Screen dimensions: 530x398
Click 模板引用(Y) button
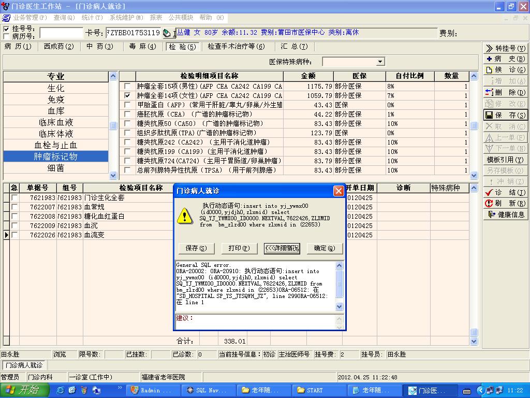(505, 160)
